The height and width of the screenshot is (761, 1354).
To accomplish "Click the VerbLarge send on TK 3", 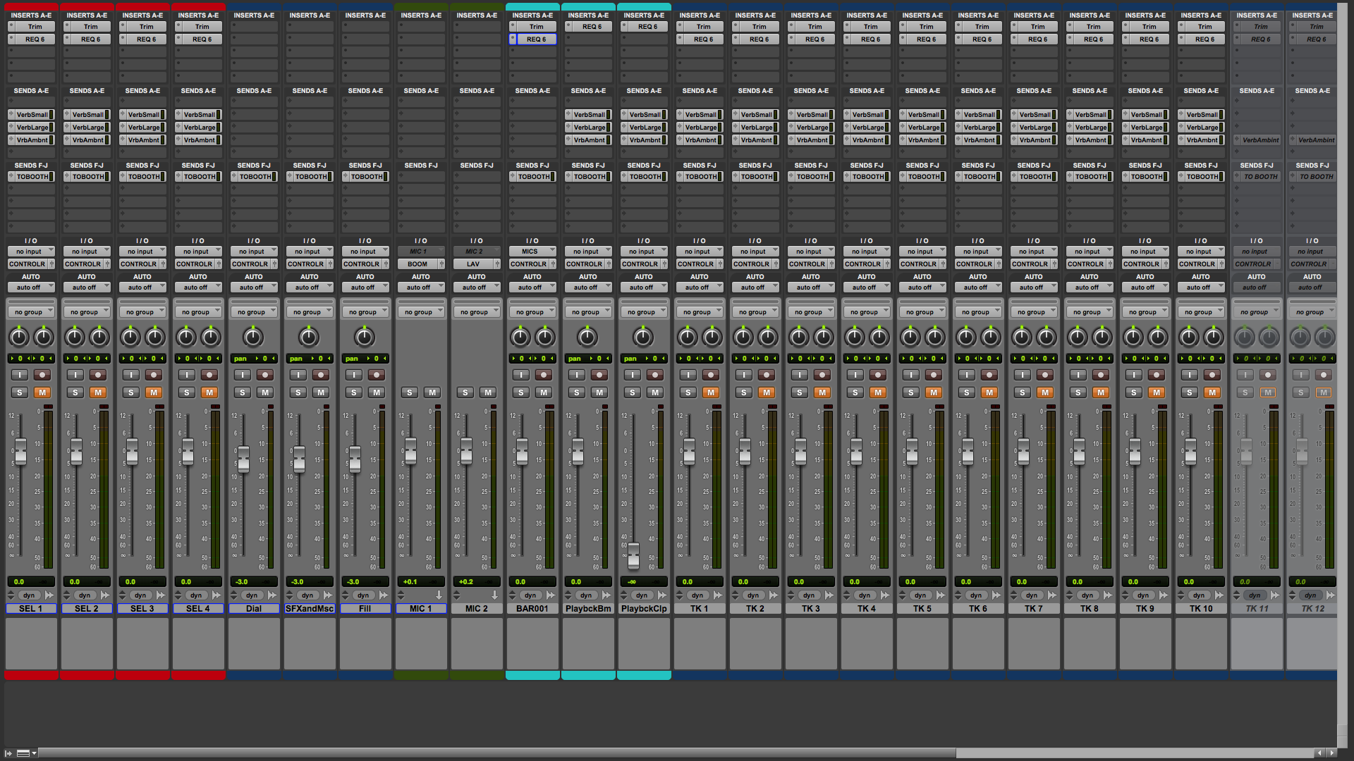I will [812, 128].
